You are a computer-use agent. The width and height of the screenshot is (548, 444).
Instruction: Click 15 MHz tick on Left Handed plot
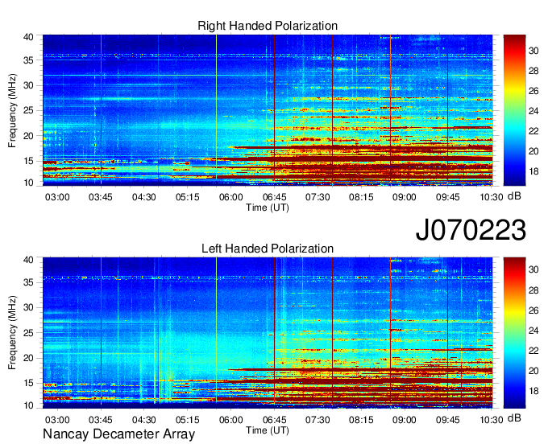click(x=29, y=383)
